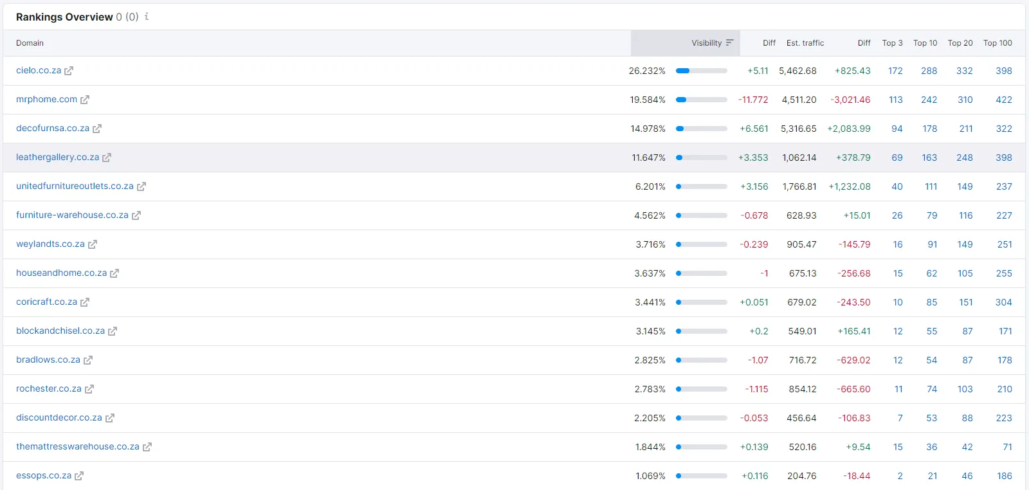Select the Top 3 column header
Image resolution: width=1029 pixels, height=490 pixels.
point(892,43)
